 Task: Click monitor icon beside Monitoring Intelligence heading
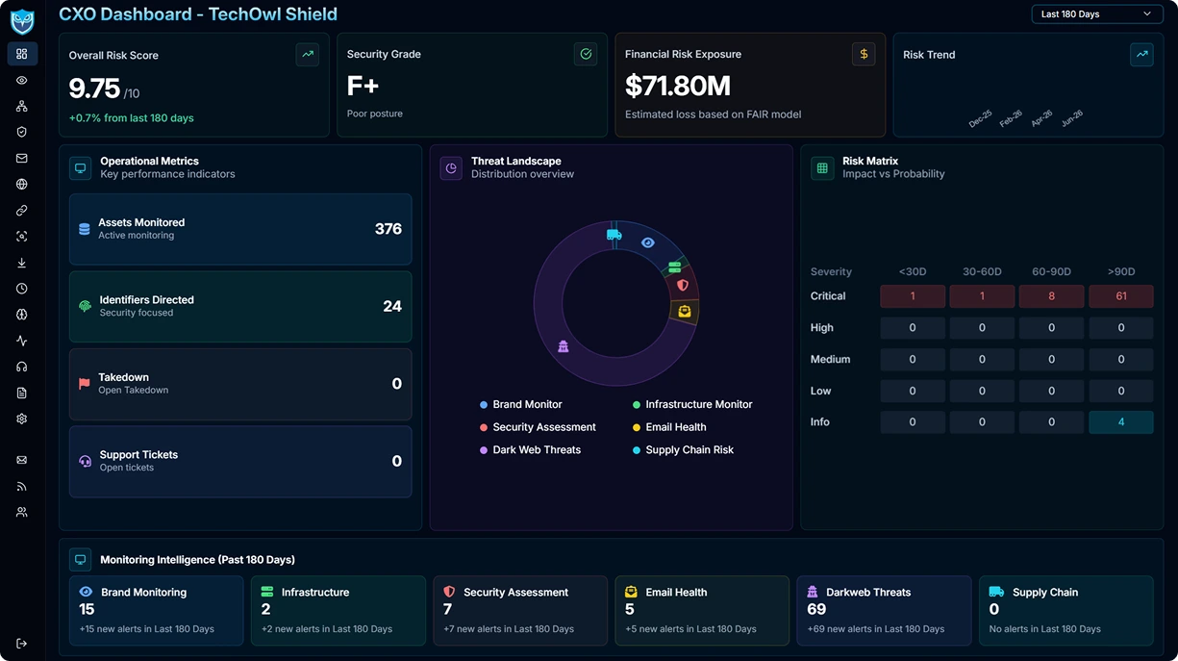pos(81,560)
